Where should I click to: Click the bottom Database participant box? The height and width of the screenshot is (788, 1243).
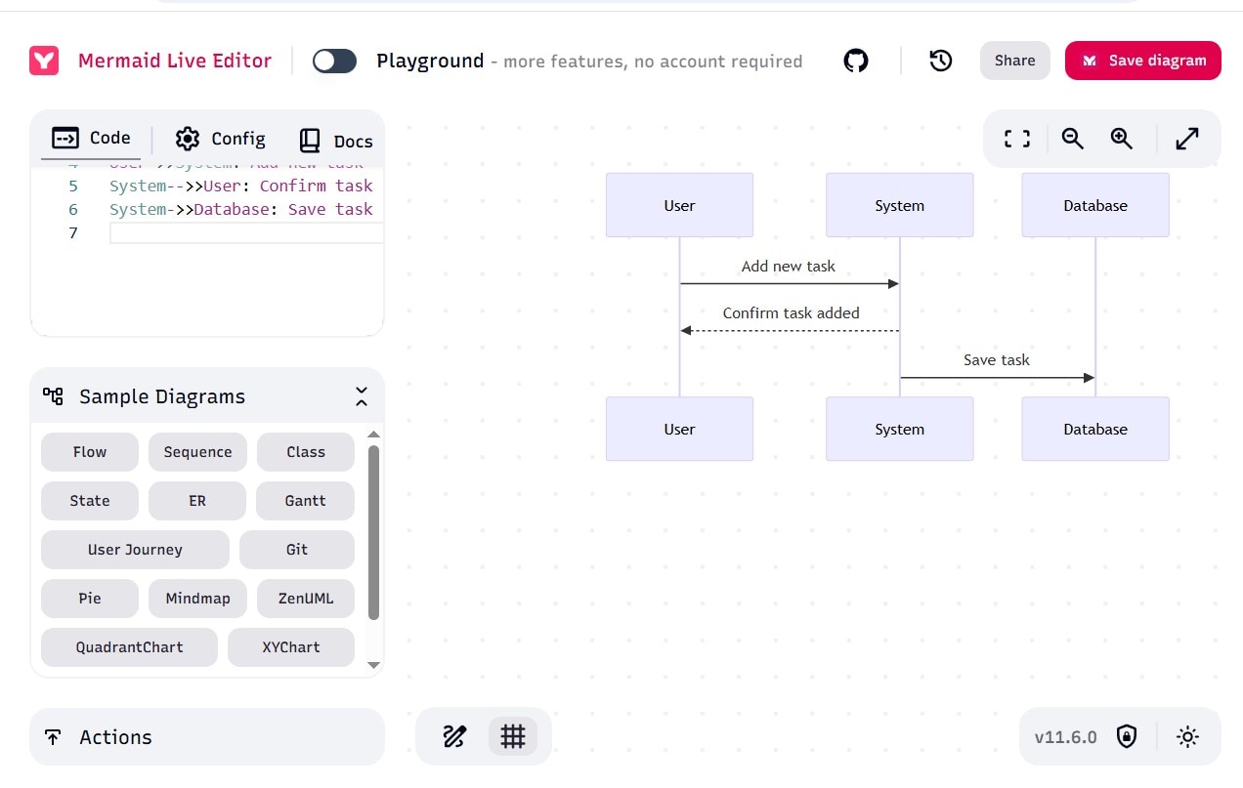coord(1095,429)
